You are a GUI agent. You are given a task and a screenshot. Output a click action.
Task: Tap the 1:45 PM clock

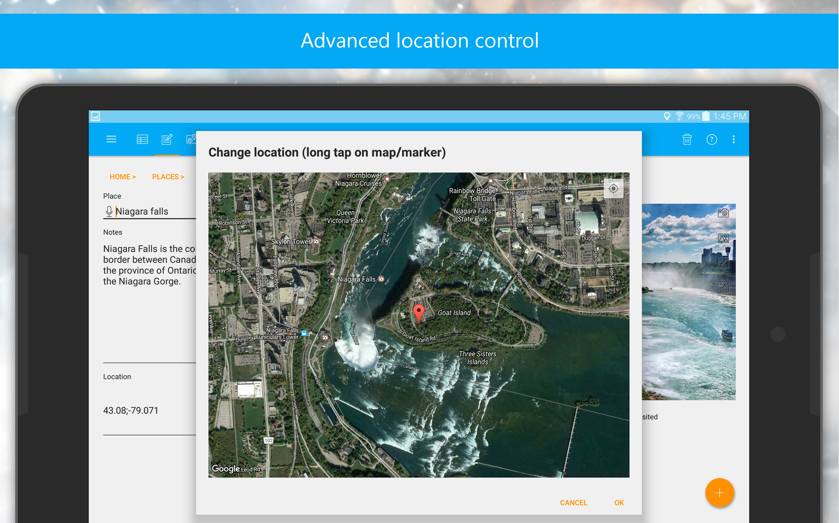[x=730, y=116]
